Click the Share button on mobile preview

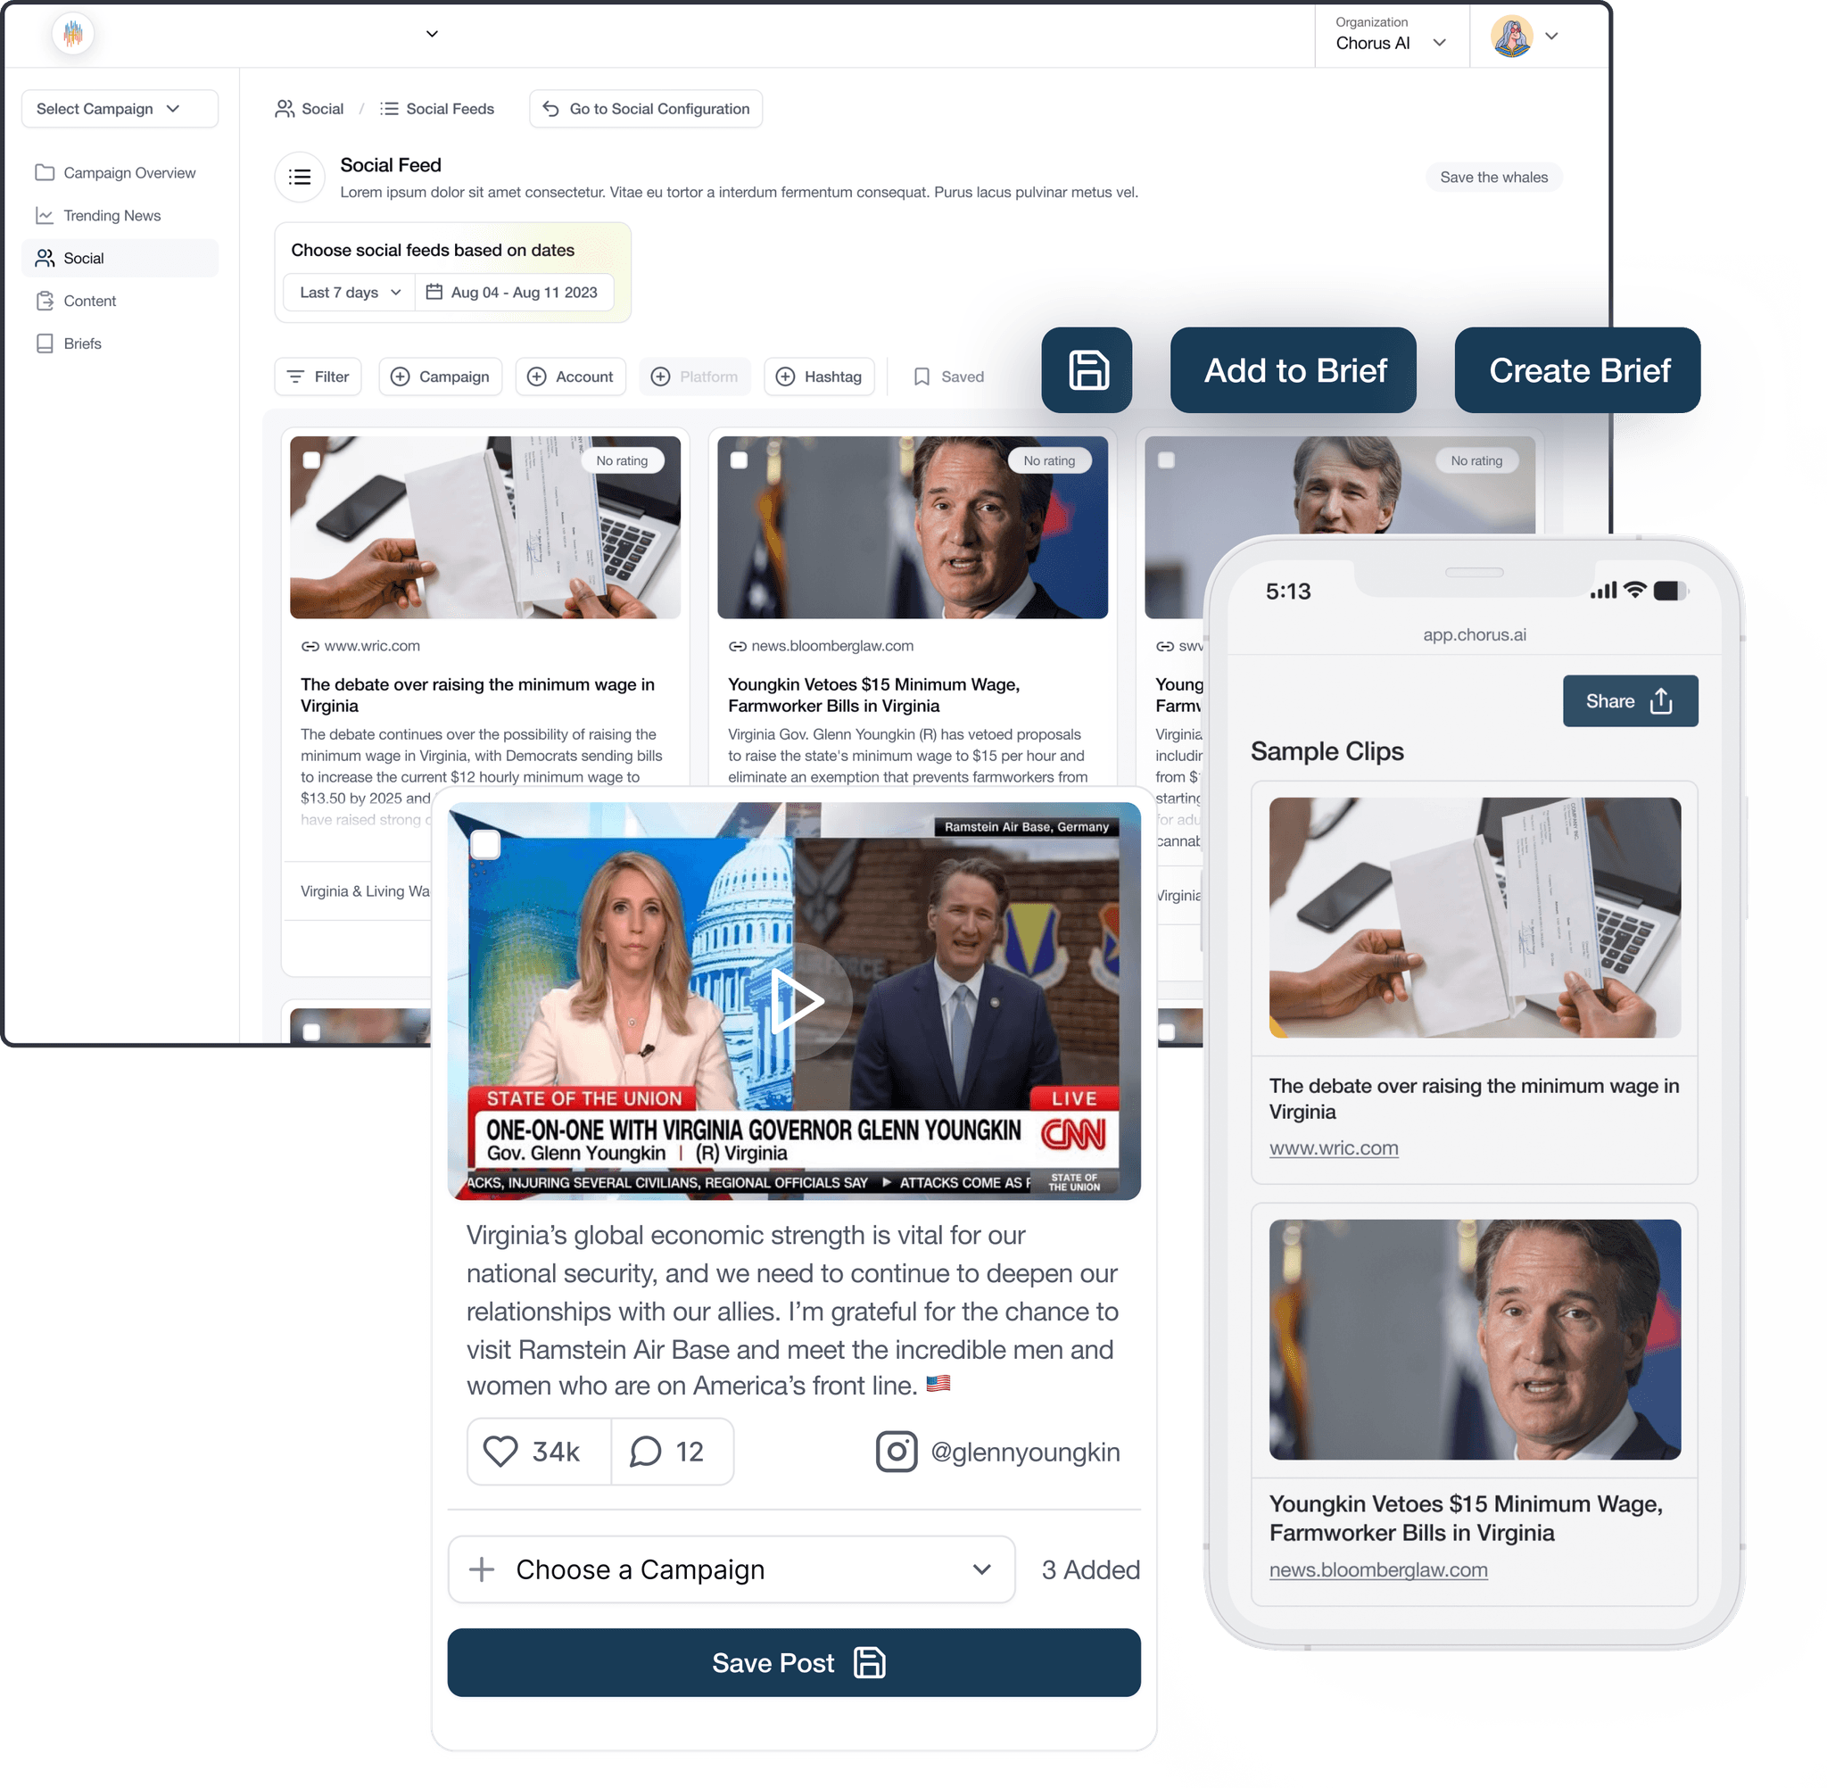[1631, 700]
